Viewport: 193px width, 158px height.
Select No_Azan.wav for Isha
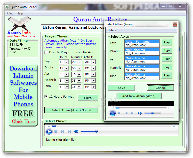[142, 78]
